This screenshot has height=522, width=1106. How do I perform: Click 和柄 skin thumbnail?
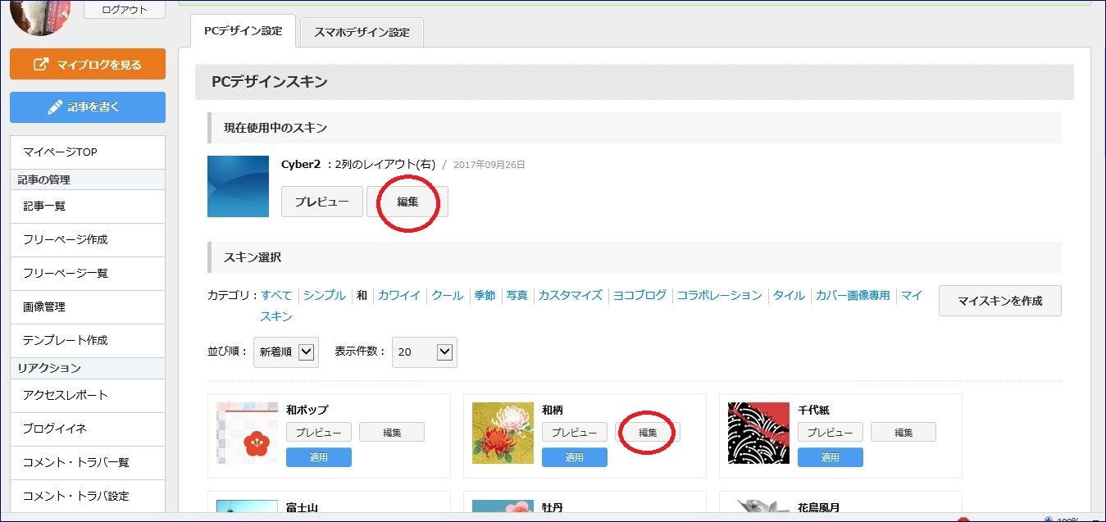click(x=503, y=433)
